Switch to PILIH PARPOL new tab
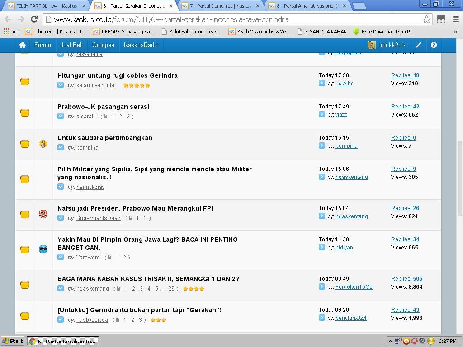Screen dimensions: 463x347 point(46,6)
